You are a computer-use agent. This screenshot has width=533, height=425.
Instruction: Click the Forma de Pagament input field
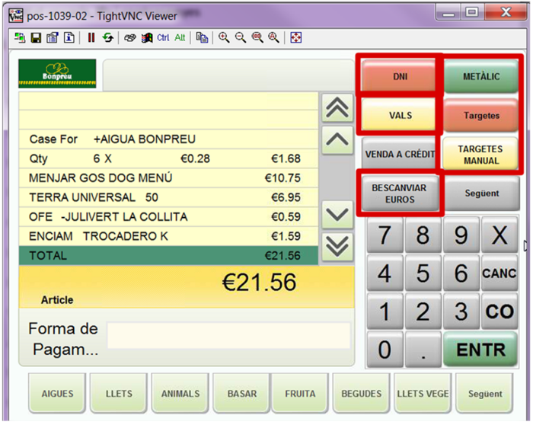(228, 336)
